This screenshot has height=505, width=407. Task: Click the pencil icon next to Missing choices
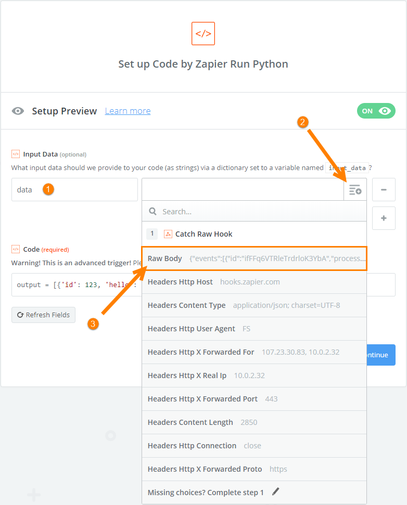click(275, 491)
